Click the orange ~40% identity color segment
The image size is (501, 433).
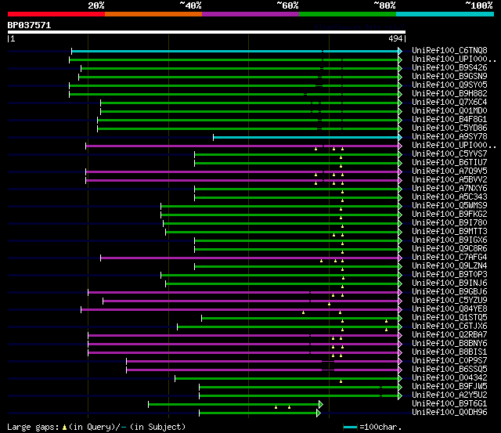tap(153, 14)
